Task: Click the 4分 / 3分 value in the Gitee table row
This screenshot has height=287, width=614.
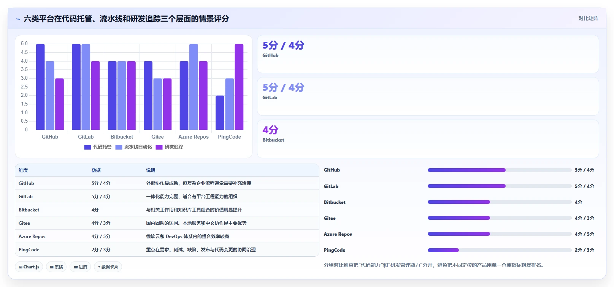Action: pos(101,223)
